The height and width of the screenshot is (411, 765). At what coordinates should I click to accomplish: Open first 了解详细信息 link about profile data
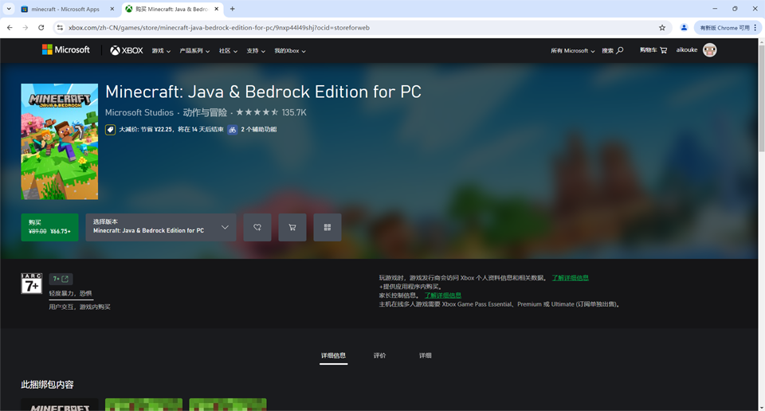[x=570, y=278]
